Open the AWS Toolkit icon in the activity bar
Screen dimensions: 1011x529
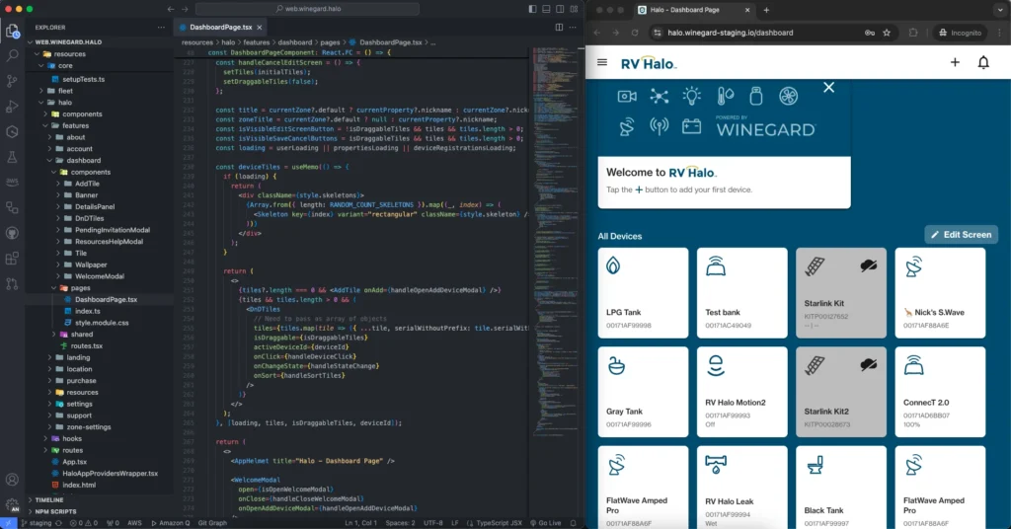(x=12, y=183)
